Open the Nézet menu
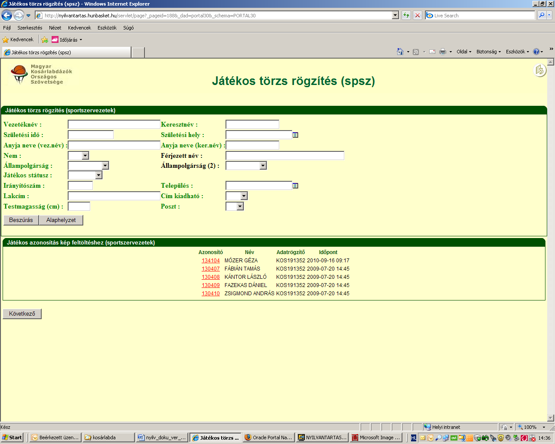The image size is (555, 444). 55,28
